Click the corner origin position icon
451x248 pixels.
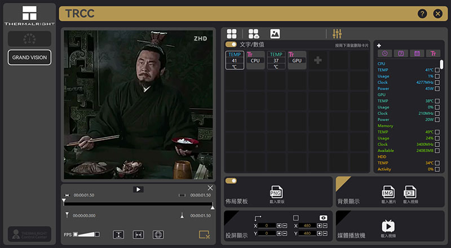click(258, 218)
